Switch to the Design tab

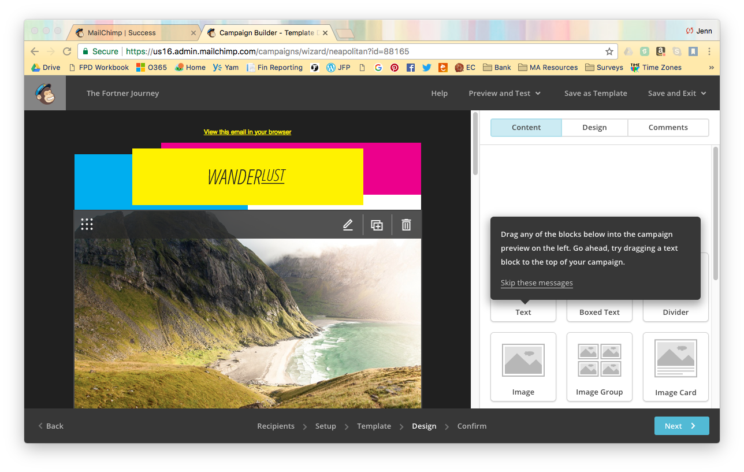click(594, 127)
